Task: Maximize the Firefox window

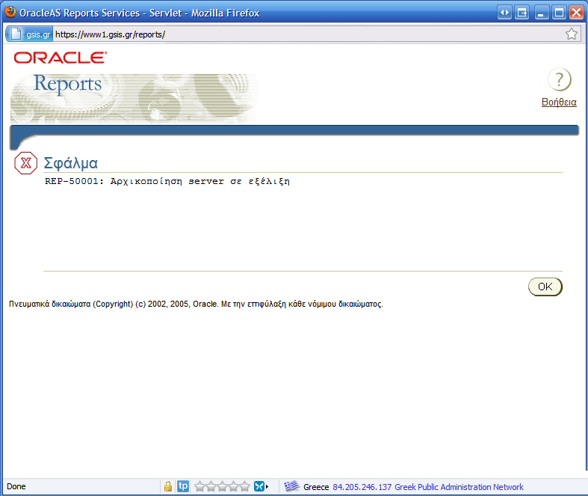Action: tap(559, 13)
